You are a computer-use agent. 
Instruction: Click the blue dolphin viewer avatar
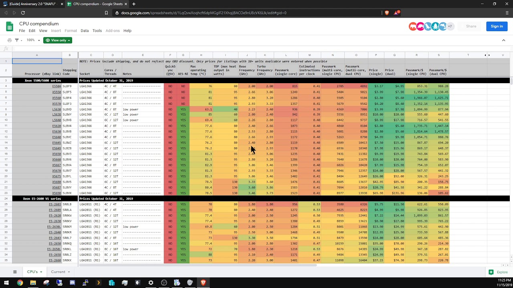442,26
